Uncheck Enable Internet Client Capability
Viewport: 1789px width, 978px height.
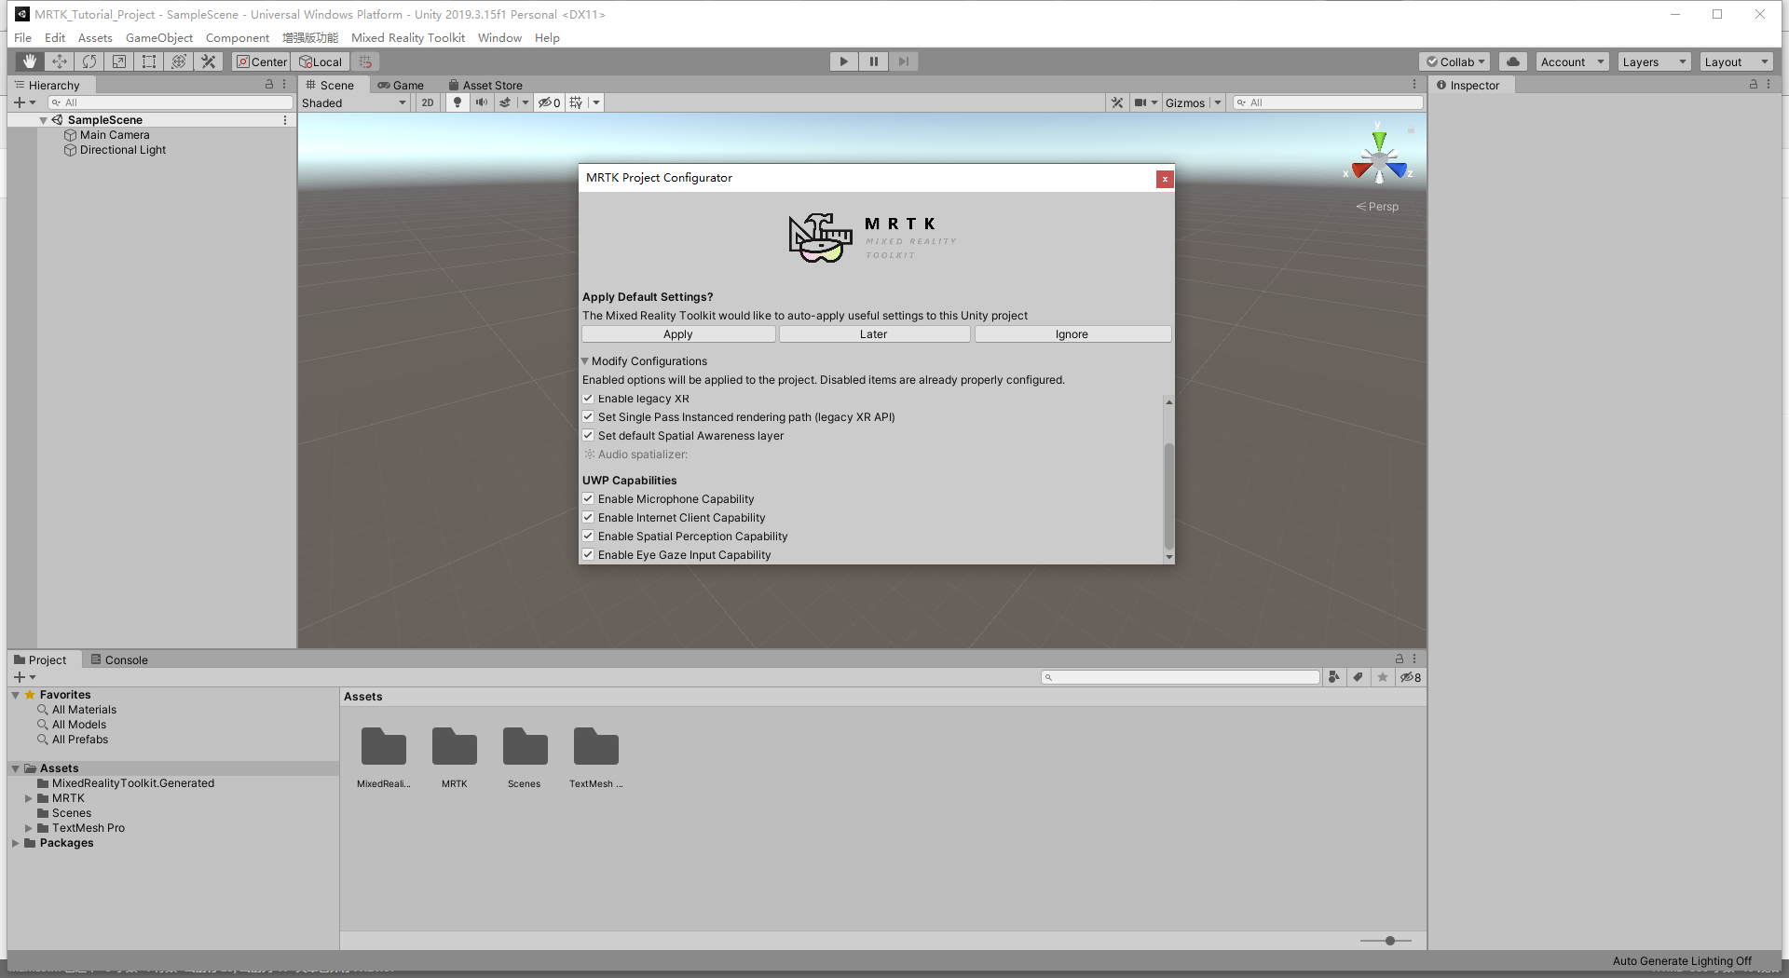coord(588,518)
